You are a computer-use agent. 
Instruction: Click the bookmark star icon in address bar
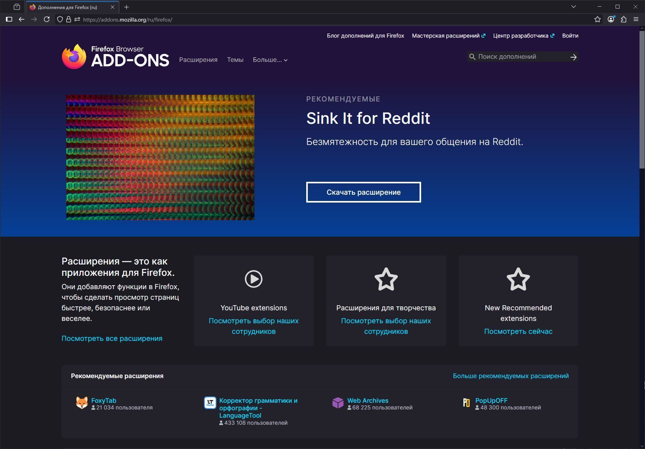click(x=597, y=19)
